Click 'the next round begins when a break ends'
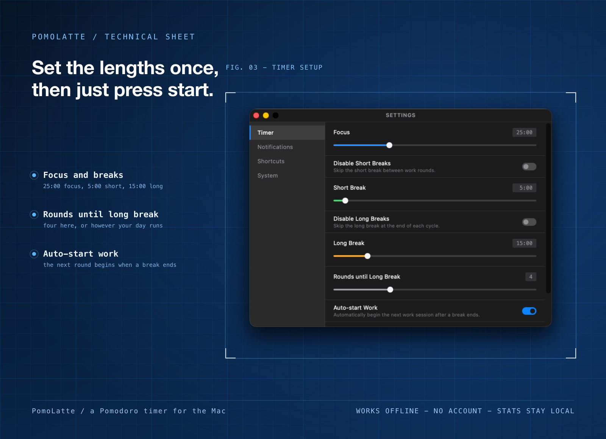Viewport: 606px width, 439px height. point(110,265)
